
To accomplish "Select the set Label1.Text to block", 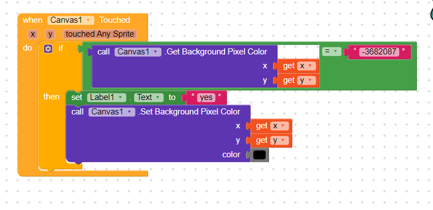I will [77, 97].
